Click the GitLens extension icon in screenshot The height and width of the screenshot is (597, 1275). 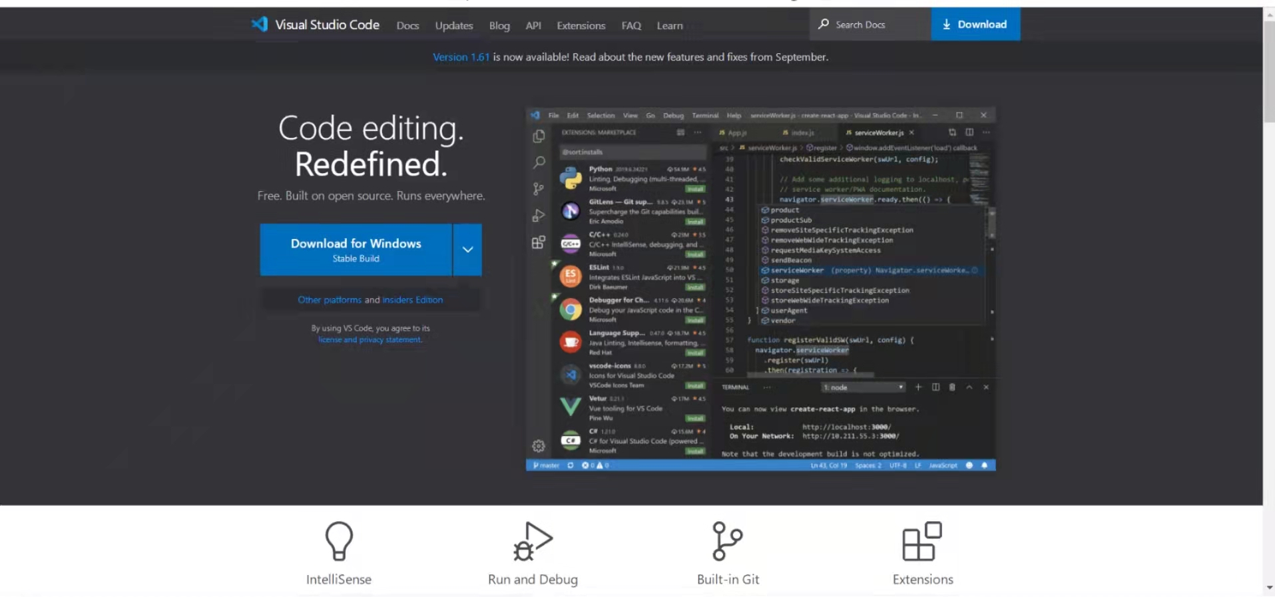[x=571, y=211]
